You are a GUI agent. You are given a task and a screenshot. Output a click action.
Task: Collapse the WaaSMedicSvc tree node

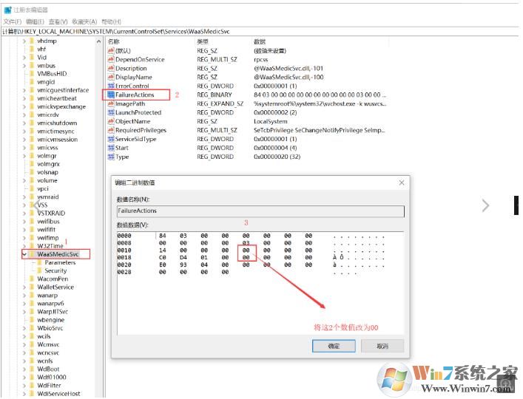coord(24,254)
